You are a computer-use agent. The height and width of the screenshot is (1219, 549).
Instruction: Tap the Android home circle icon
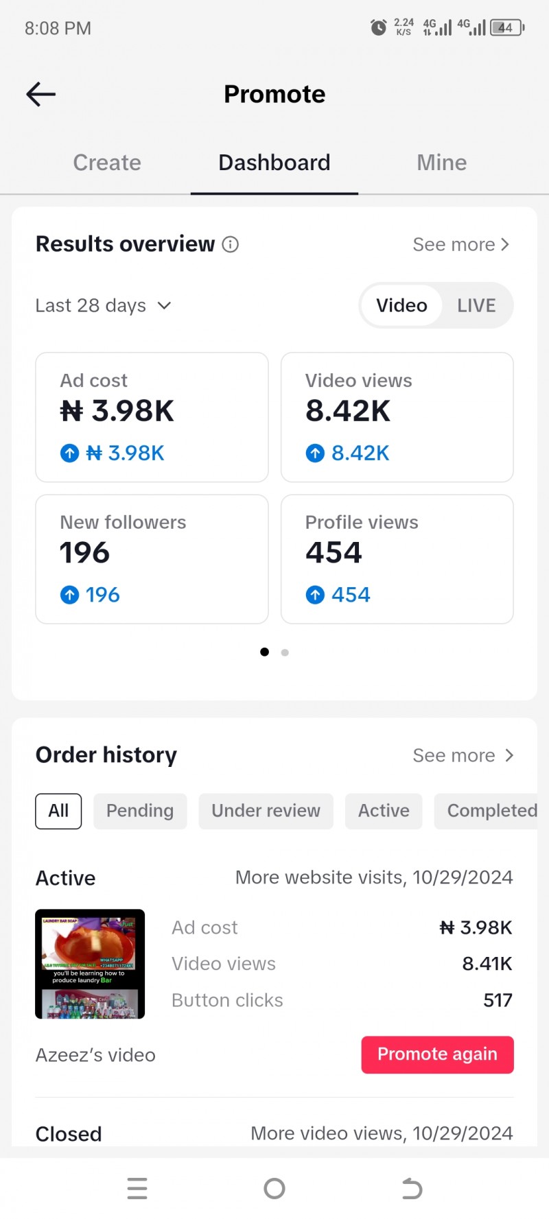274,1188
